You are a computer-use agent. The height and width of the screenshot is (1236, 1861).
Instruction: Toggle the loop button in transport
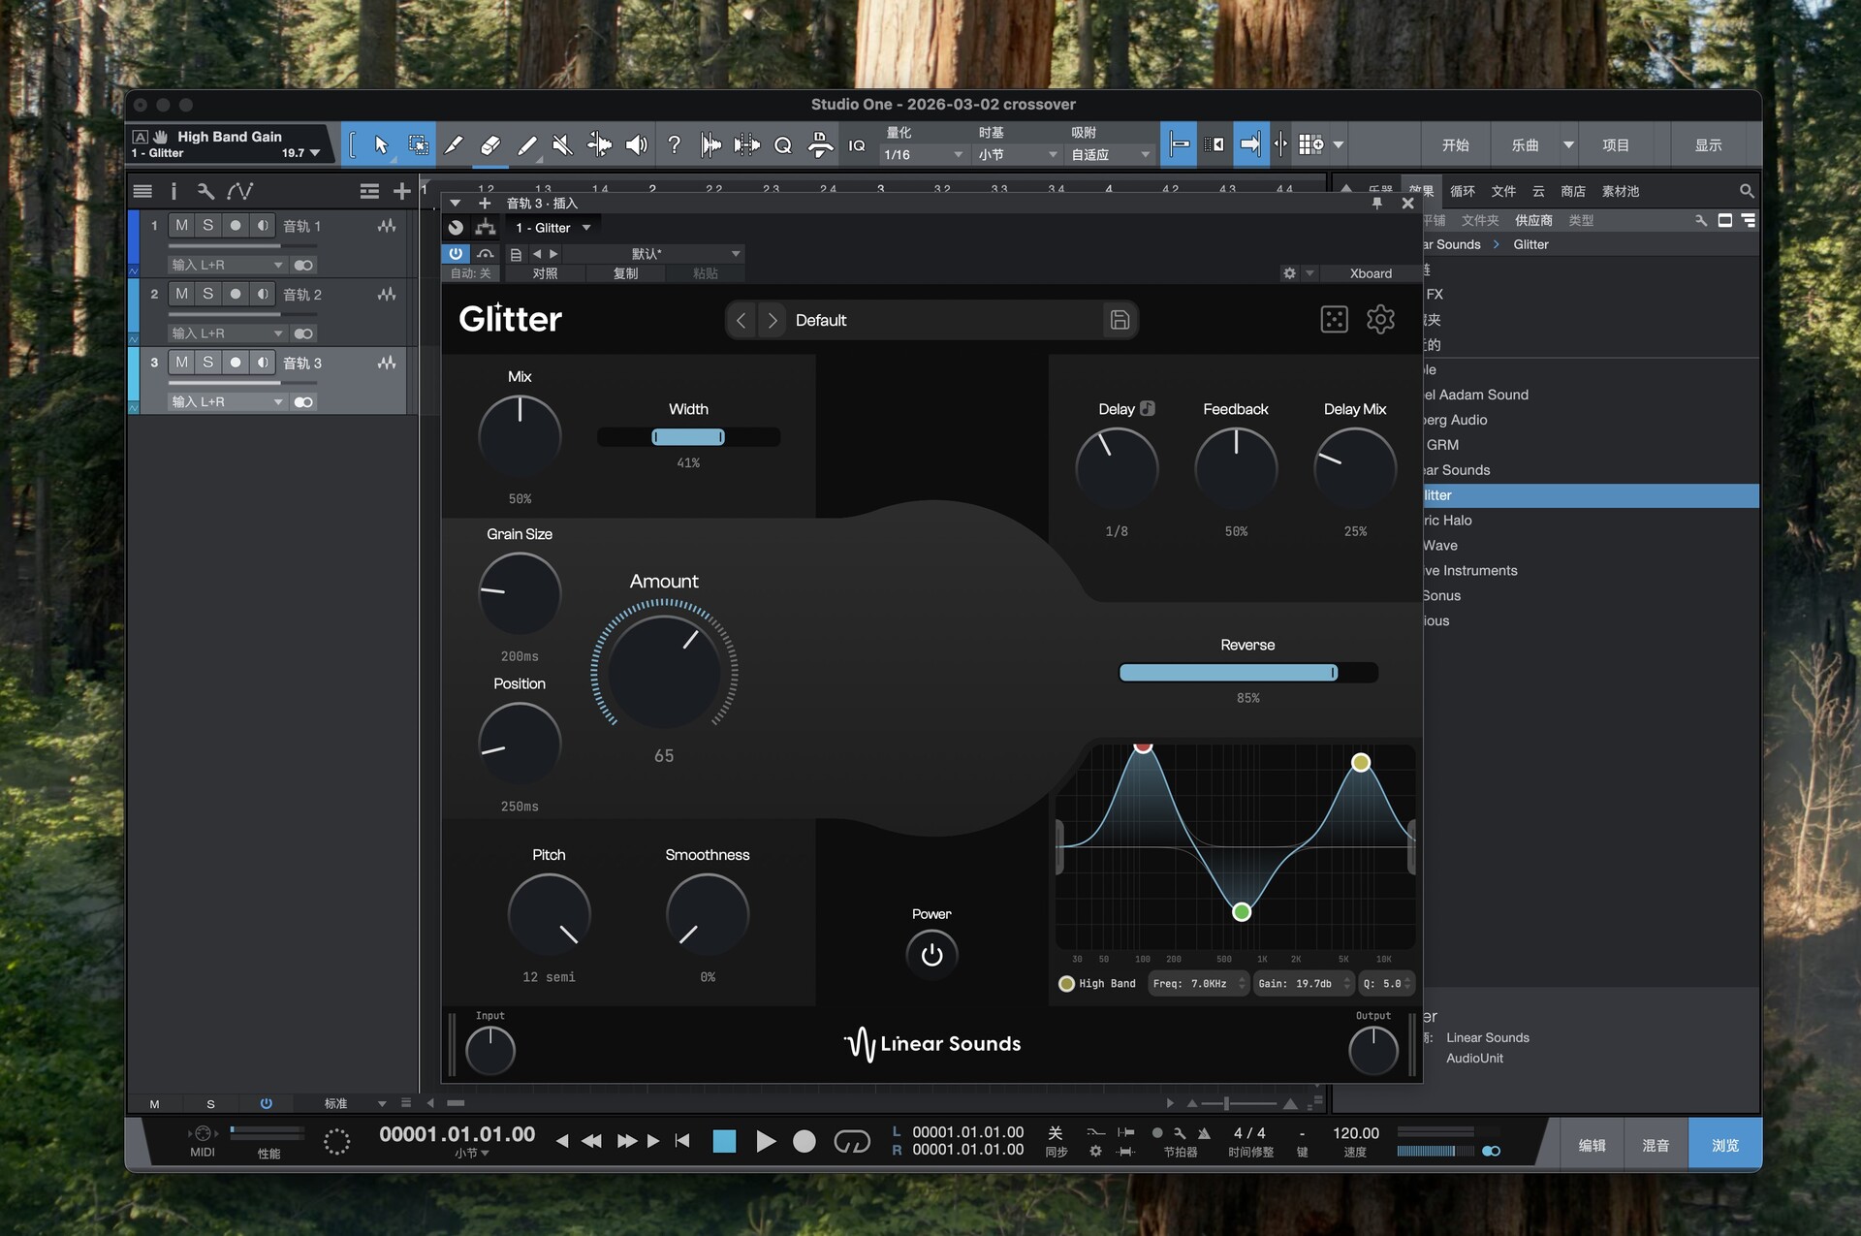(851, 1142)
